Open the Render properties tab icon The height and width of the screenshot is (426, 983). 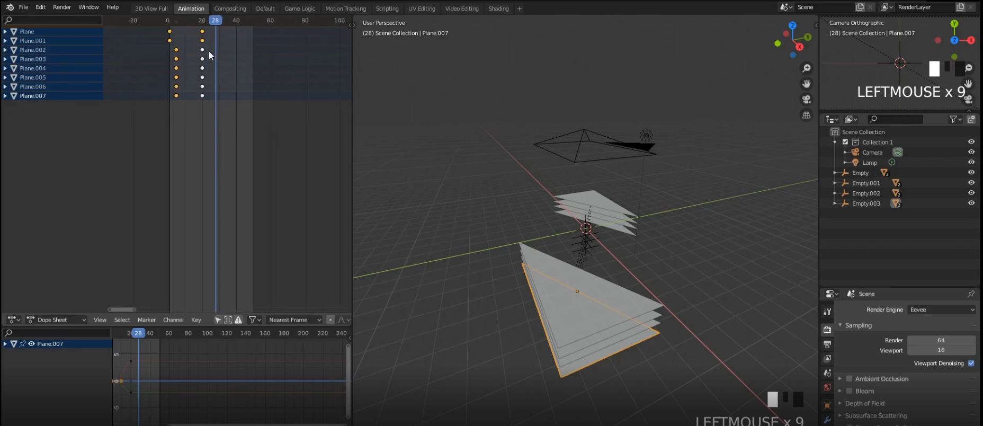827,330
